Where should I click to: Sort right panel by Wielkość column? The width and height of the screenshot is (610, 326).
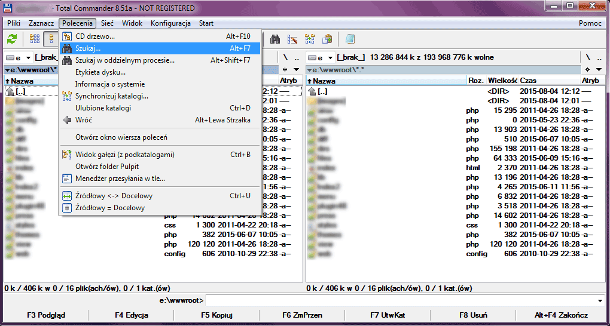click(x=502, y=81)
